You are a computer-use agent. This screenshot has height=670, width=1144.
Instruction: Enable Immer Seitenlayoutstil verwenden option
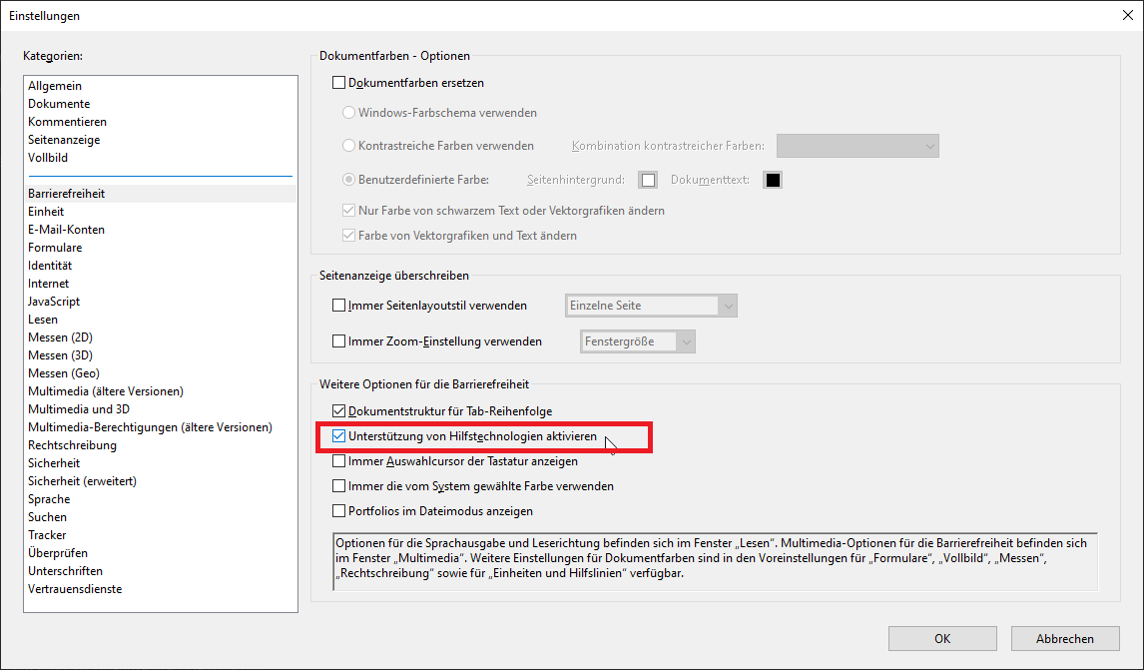click(x=338, y=306)
